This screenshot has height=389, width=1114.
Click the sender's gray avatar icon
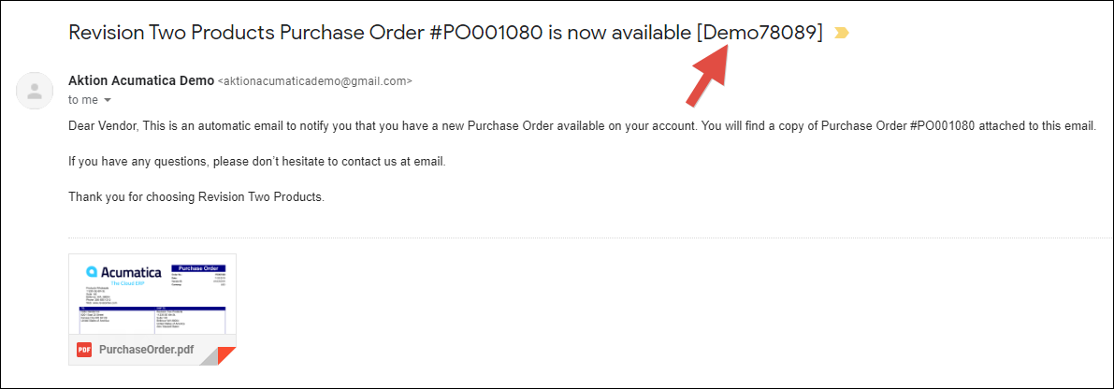click(35, 91)
